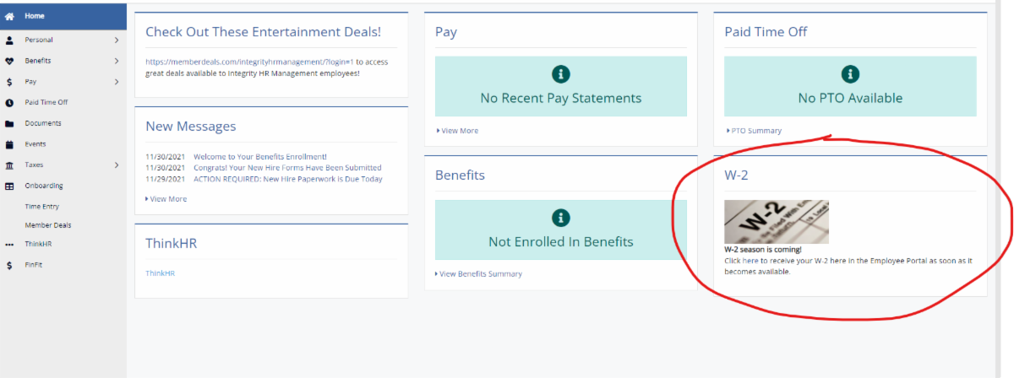The height and width of the screenshot is (378, 1014).
Task: Click the Personal person icon
Action: coord(9,40)
